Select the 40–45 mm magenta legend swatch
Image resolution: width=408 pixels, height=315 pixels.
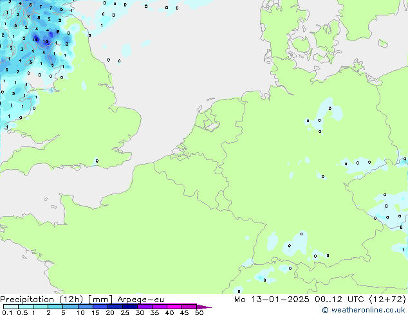click(x=174, y=307)
